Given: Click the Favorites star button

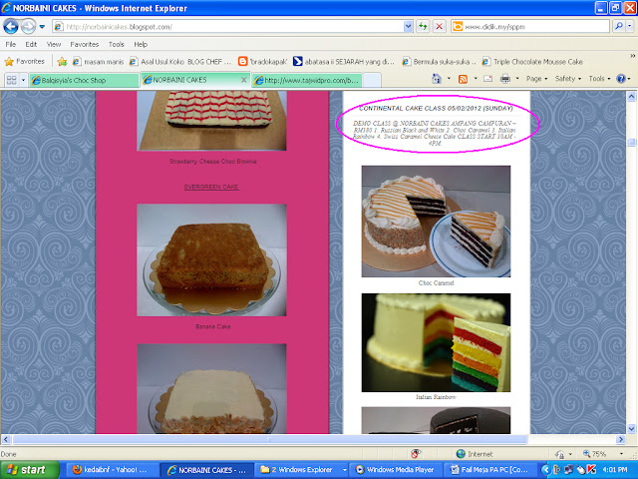Looking at the screenshot, I should 24,62.
